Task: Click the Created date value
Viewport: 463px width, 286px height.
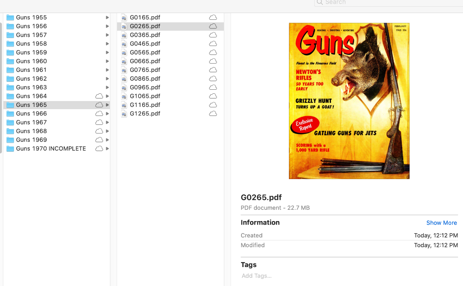Action: (x=436, y=235)
